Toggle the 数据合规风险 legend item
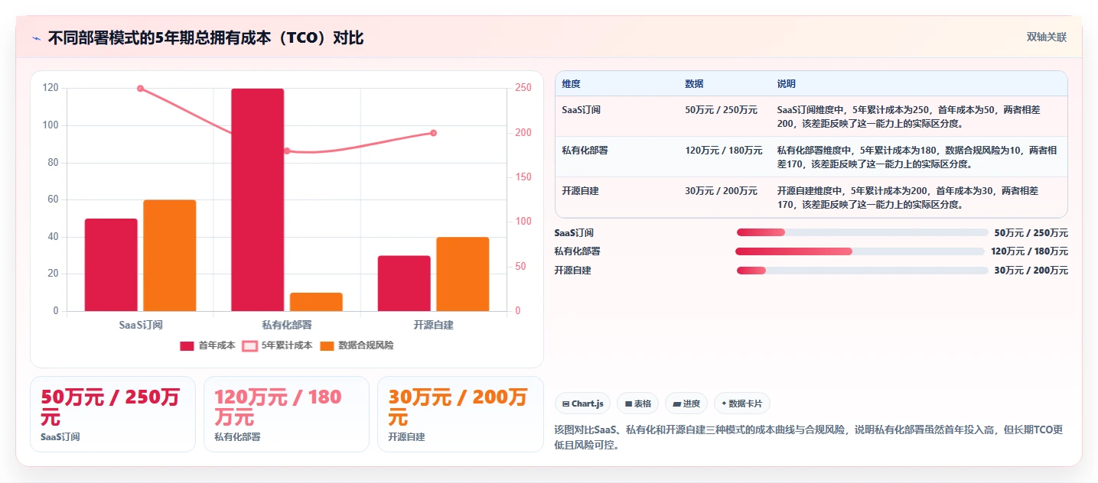 [357, 345]
